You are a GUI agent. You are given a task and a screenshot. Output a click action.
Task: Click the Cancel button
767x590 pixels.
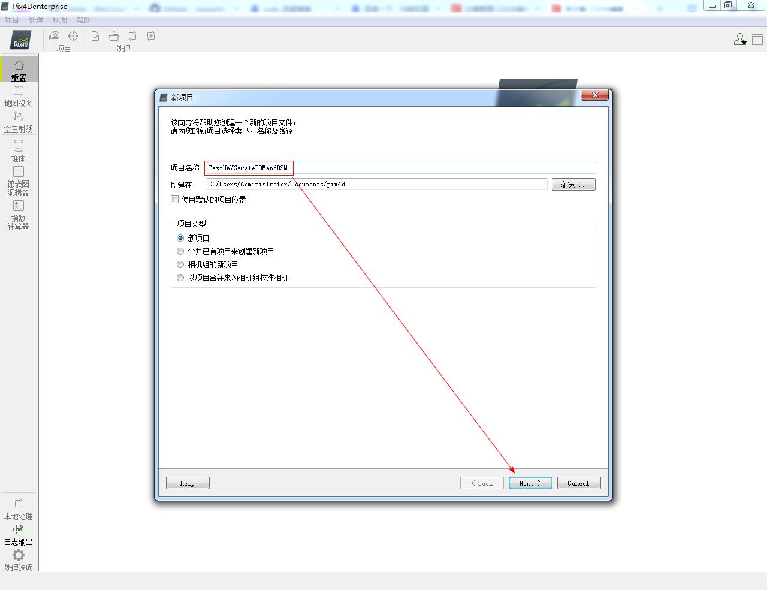tap(579, 483)
